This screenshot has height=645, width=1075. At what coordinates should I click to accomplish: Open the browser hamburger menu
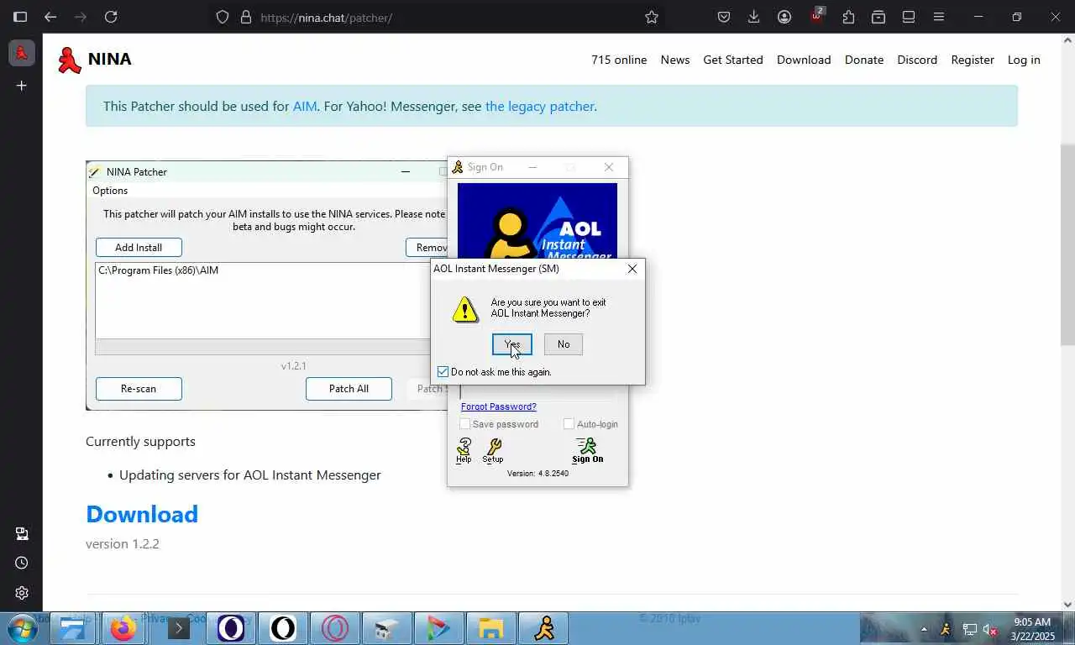[x=939, y=17]
